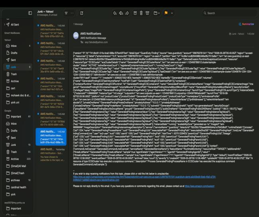Open Google Archive folder
This screenshot has height=217, width=259.
18,159
